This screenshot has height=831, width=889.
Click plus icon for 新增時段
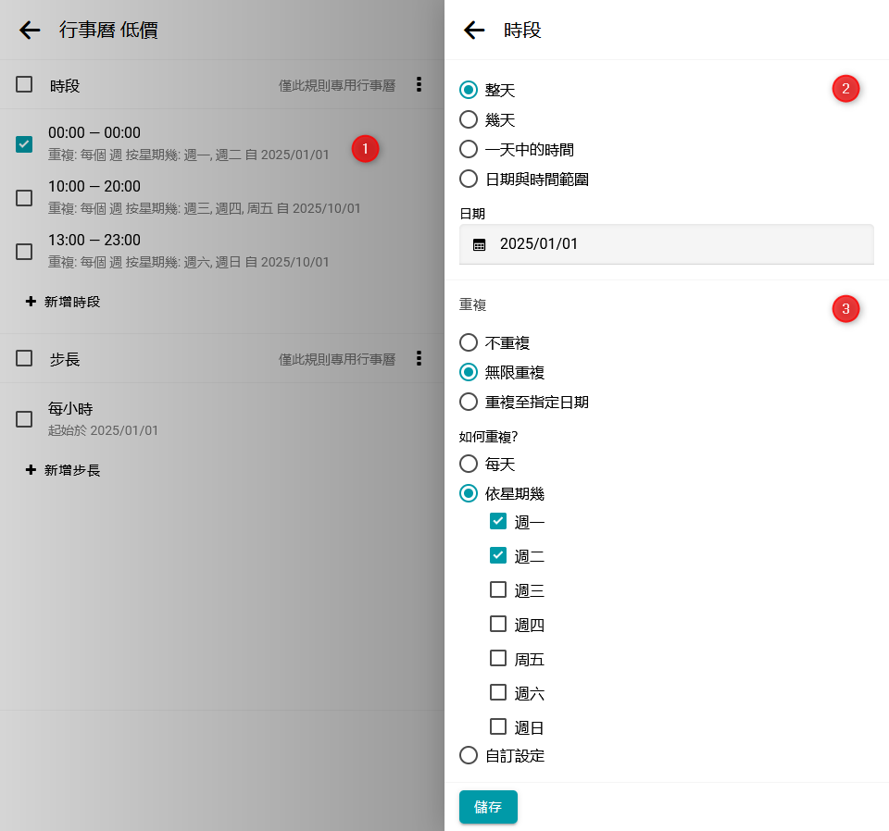[31, 302]
